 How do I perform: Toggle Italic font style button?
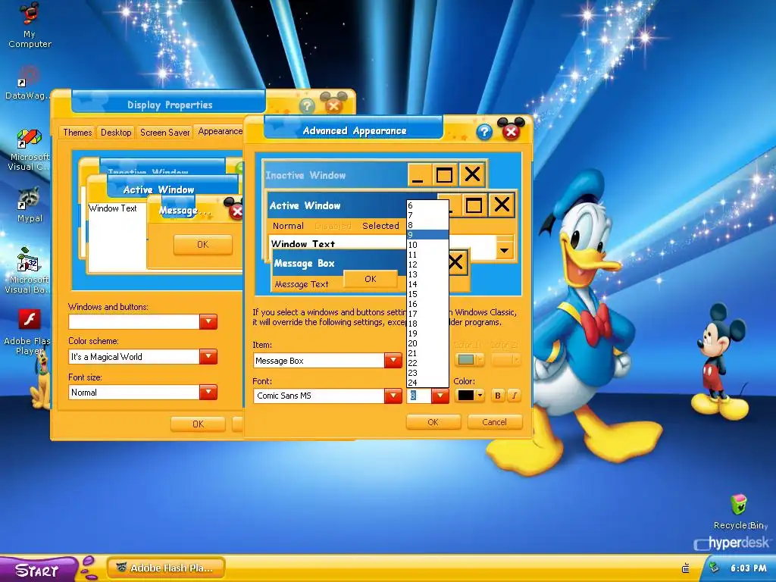tap(515, 395)
